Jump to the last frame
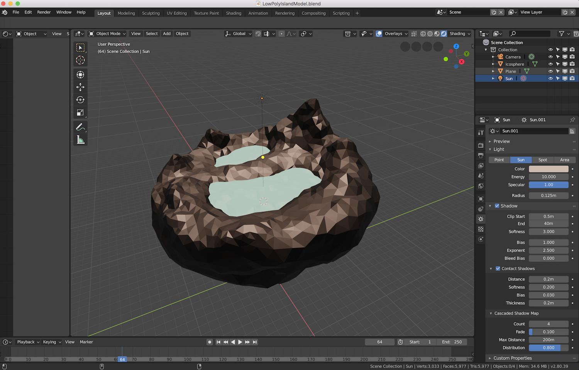The width and height of the screenshot is (579, 370). coord(255,342)
